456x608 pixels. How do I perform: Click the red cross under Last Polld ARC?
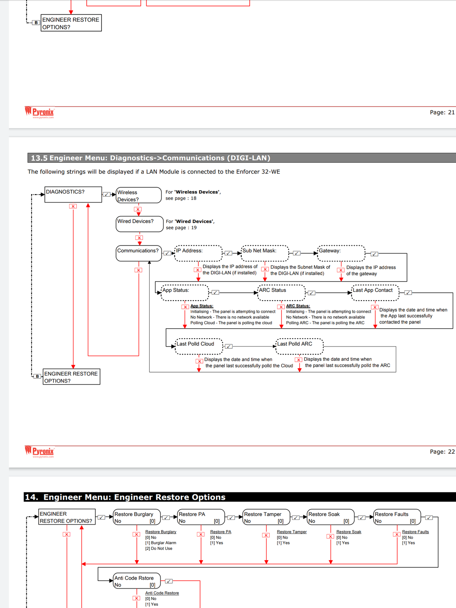[x=299, y=360]
